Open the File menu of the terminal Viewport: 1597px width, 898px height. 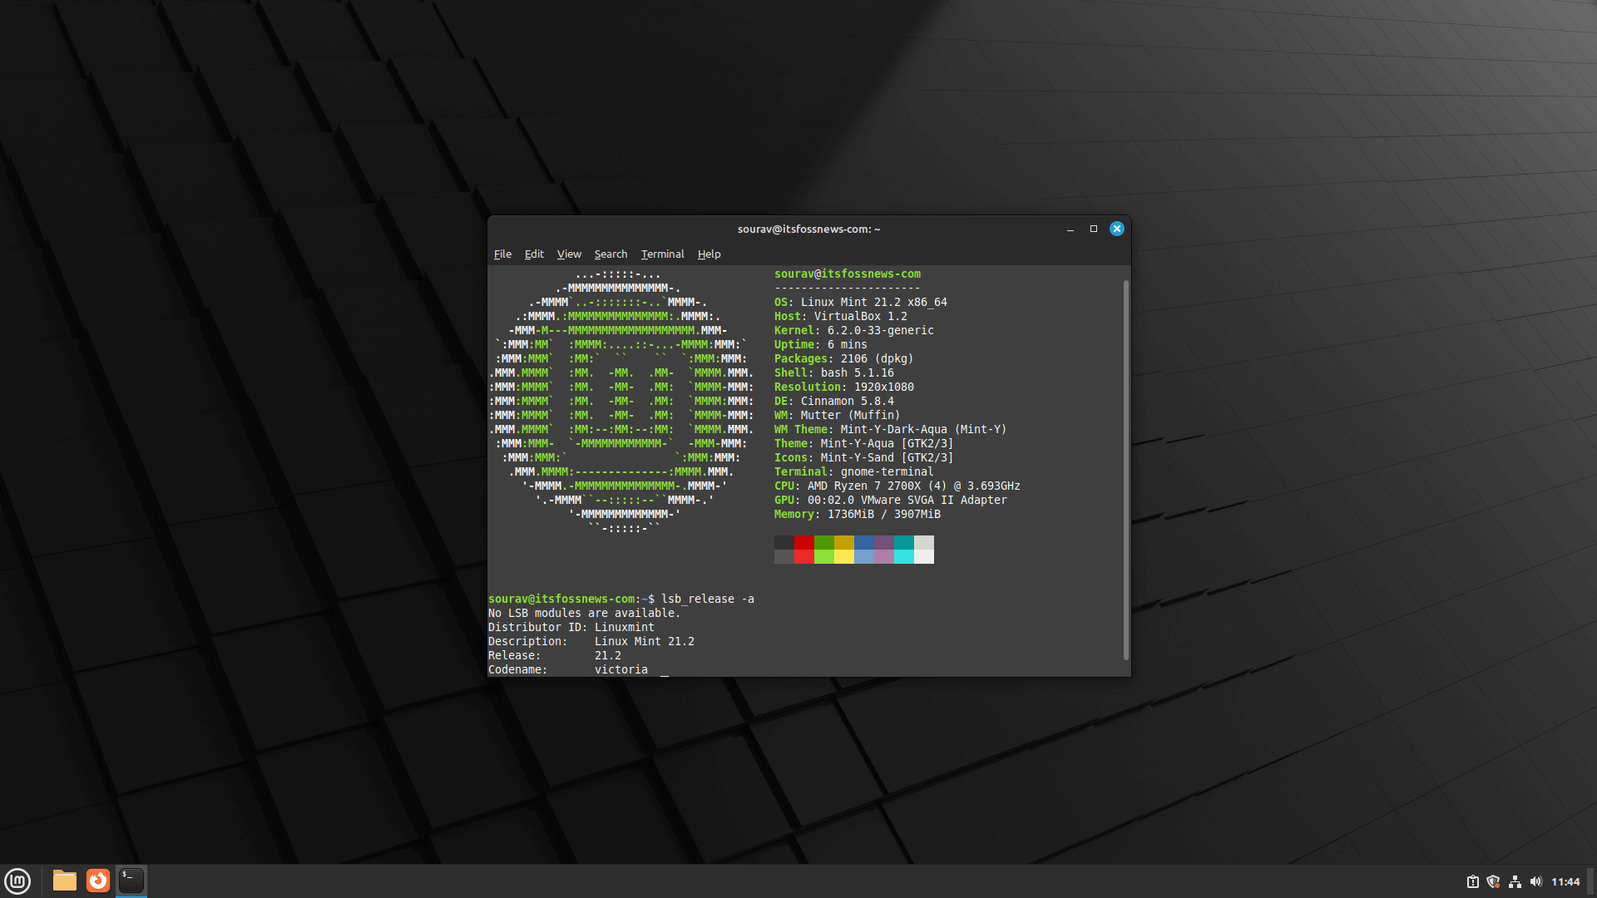tap(502, 254)
